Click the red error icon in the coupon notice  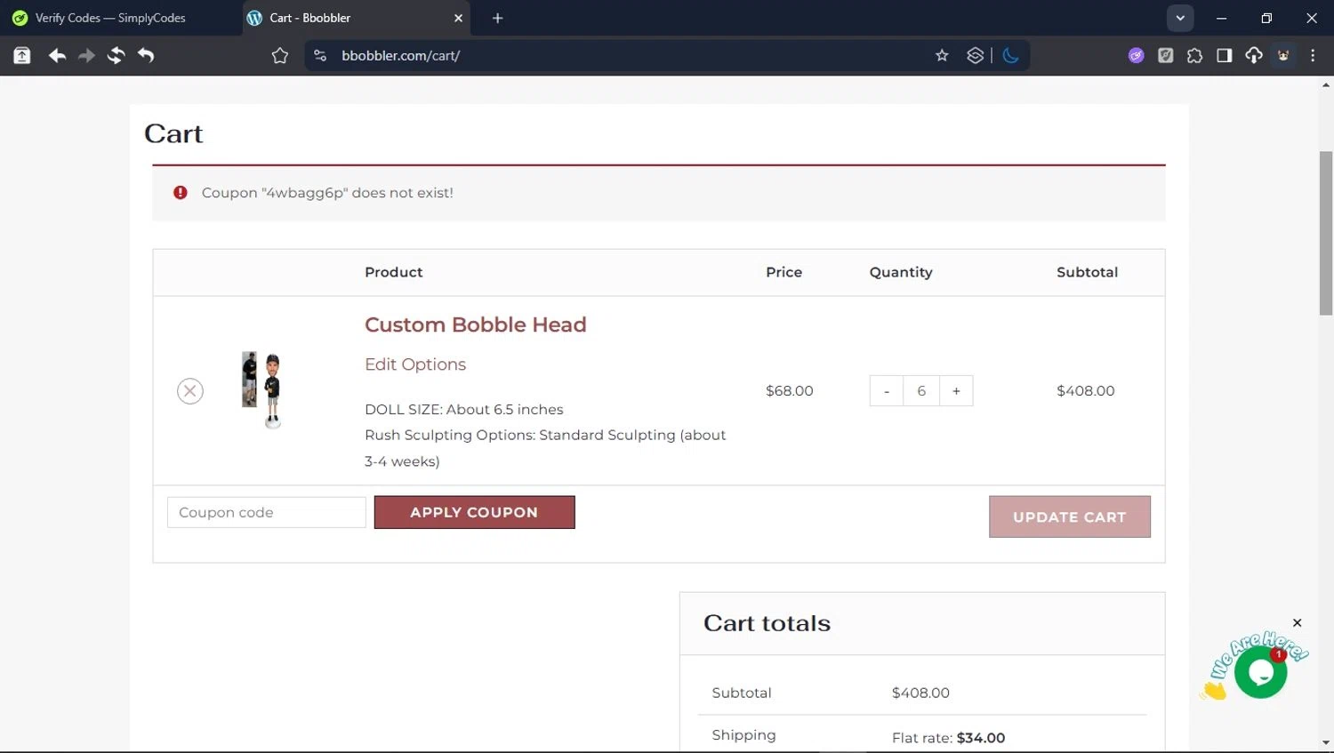pos(181,193)
